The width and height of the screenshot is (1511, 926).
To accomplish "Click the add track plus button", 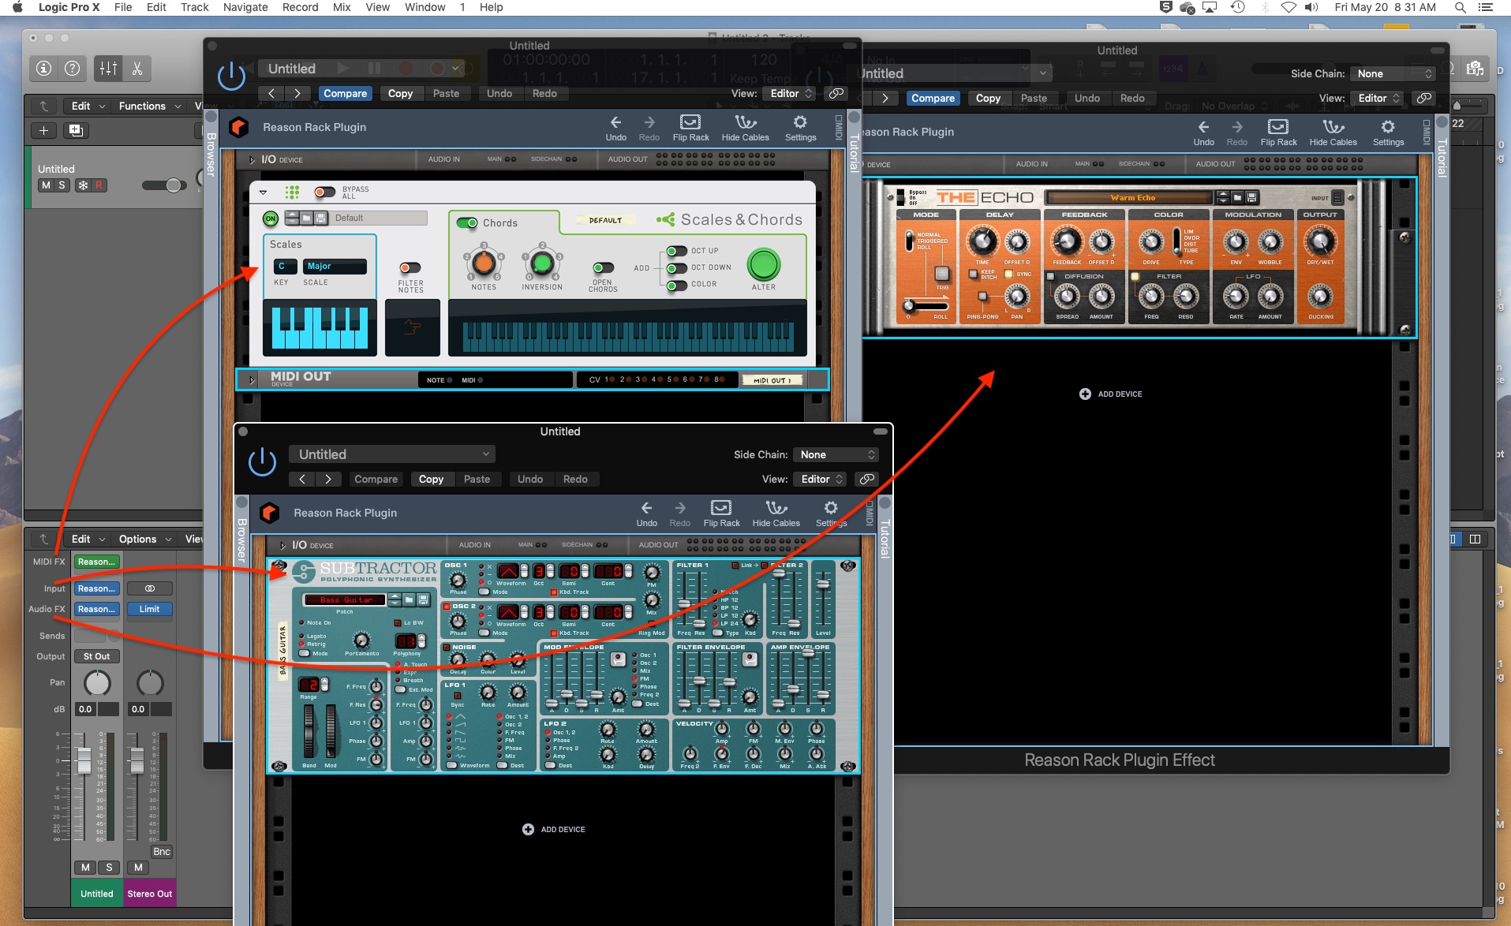I will tap(44, 130).
